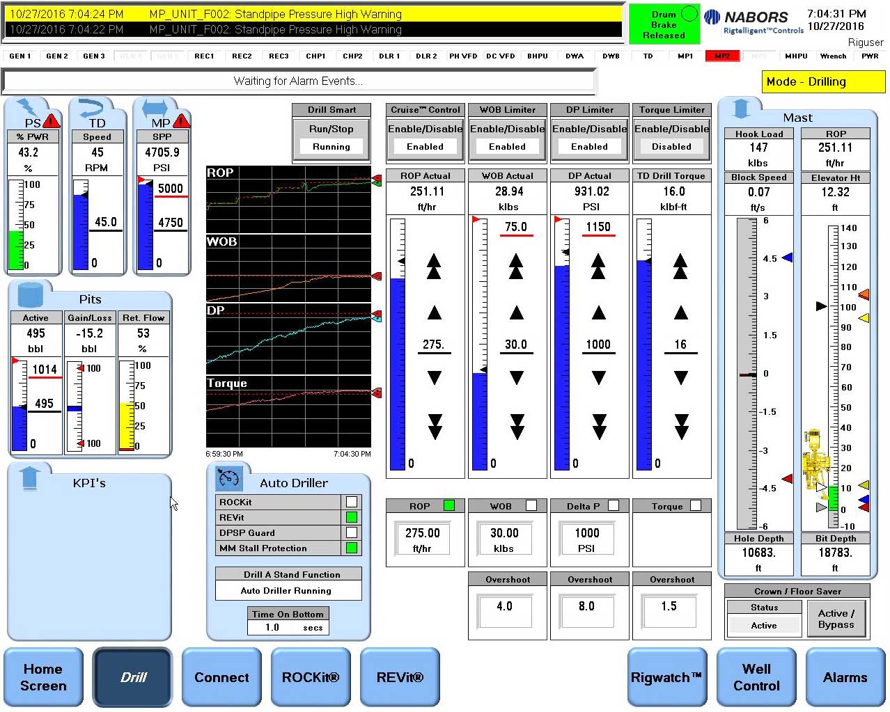Click the Auto Driller gauge icon
890x712 pixels.
tap(228, 478)
